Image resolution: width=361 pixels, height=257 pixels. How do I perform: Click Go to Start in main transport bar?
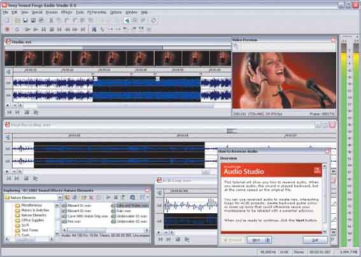point(59,29)
